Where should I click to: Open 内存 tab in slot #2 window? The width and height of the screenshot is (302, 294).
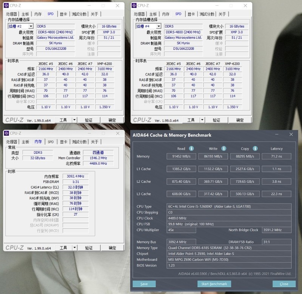(38, 14)
